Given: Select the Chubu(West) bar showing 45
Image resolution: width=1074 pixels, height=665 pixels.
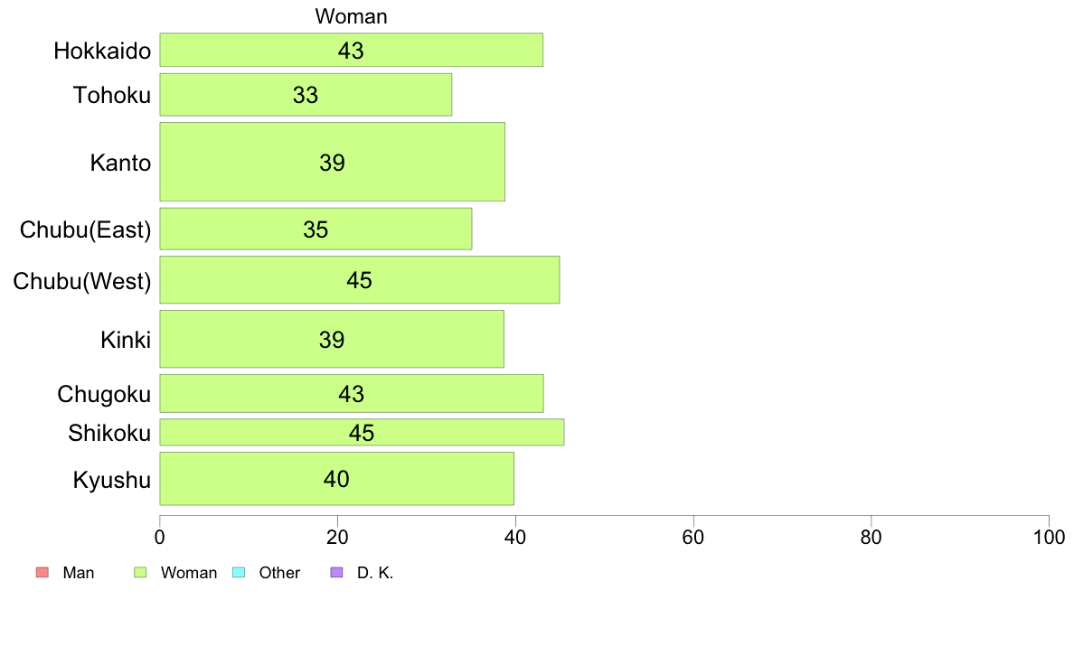Looking at the screenshot, I should (360, 279).
